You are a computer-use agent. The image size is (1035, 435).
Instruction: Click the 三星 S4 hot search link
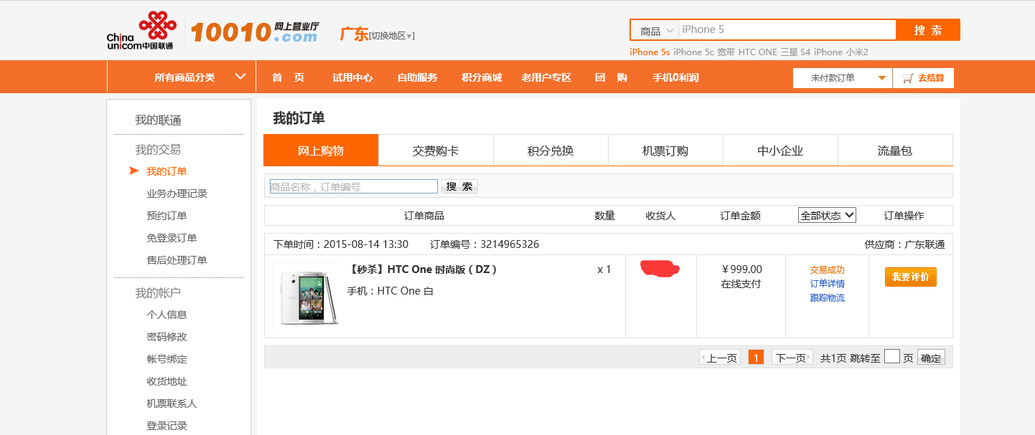pos(795,52)
